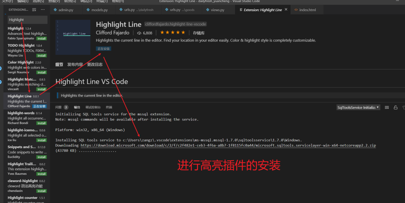Install the Highlight extension by Fabio Spampinato
405x203 pixels.
click(41, 38)
